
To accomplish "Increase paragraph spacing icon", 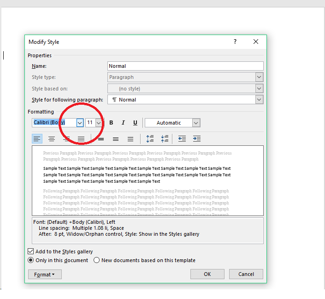I will click(x=150, y=139).
